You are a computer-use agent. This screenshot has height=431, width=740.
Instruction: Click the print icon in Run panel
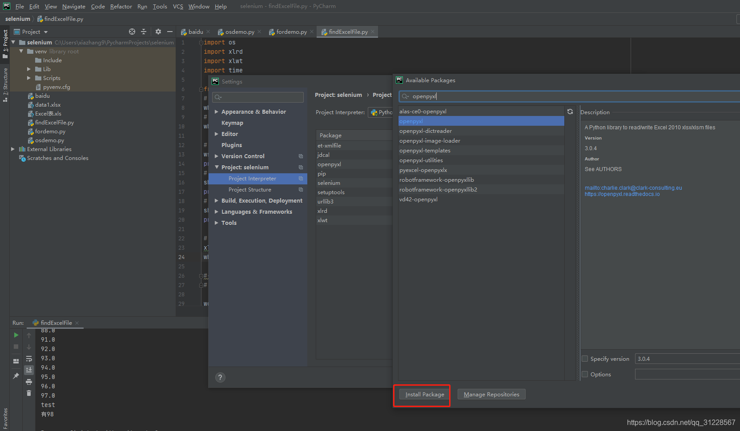[x=29, y=382]
